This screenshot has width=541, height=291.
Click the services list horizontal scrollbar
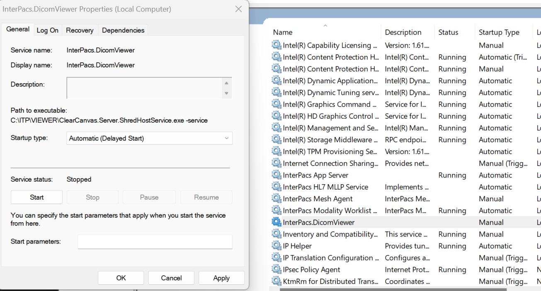(393, 289)
